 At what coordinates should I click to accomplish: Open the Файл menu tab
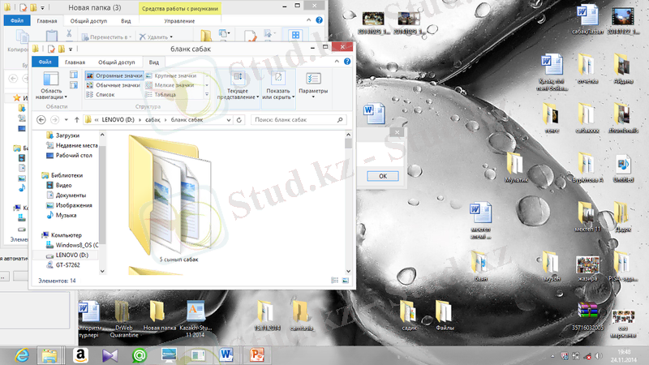[x=45, y=62]
